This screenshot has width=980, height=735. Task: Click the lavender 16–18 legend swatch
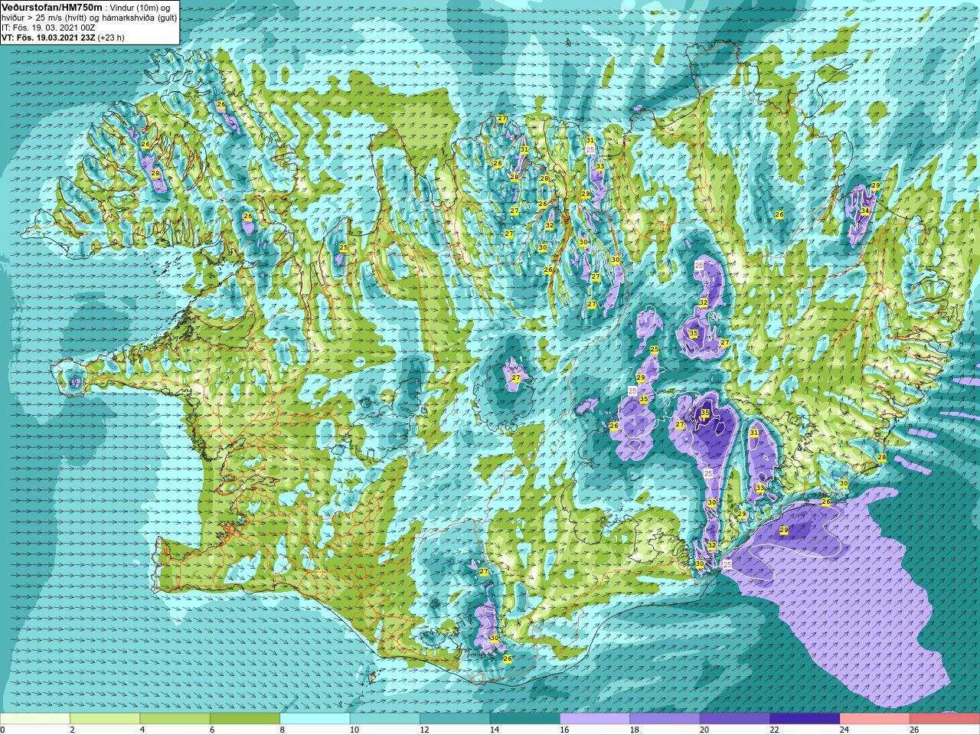point(595,719)
